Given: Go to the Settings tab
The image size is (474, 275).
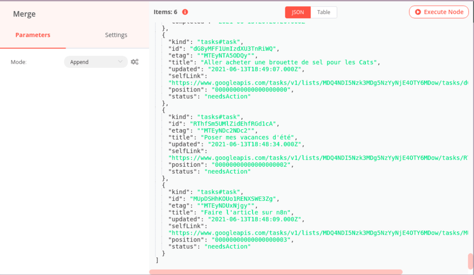Looking at the screenshot, I should 116,35.
